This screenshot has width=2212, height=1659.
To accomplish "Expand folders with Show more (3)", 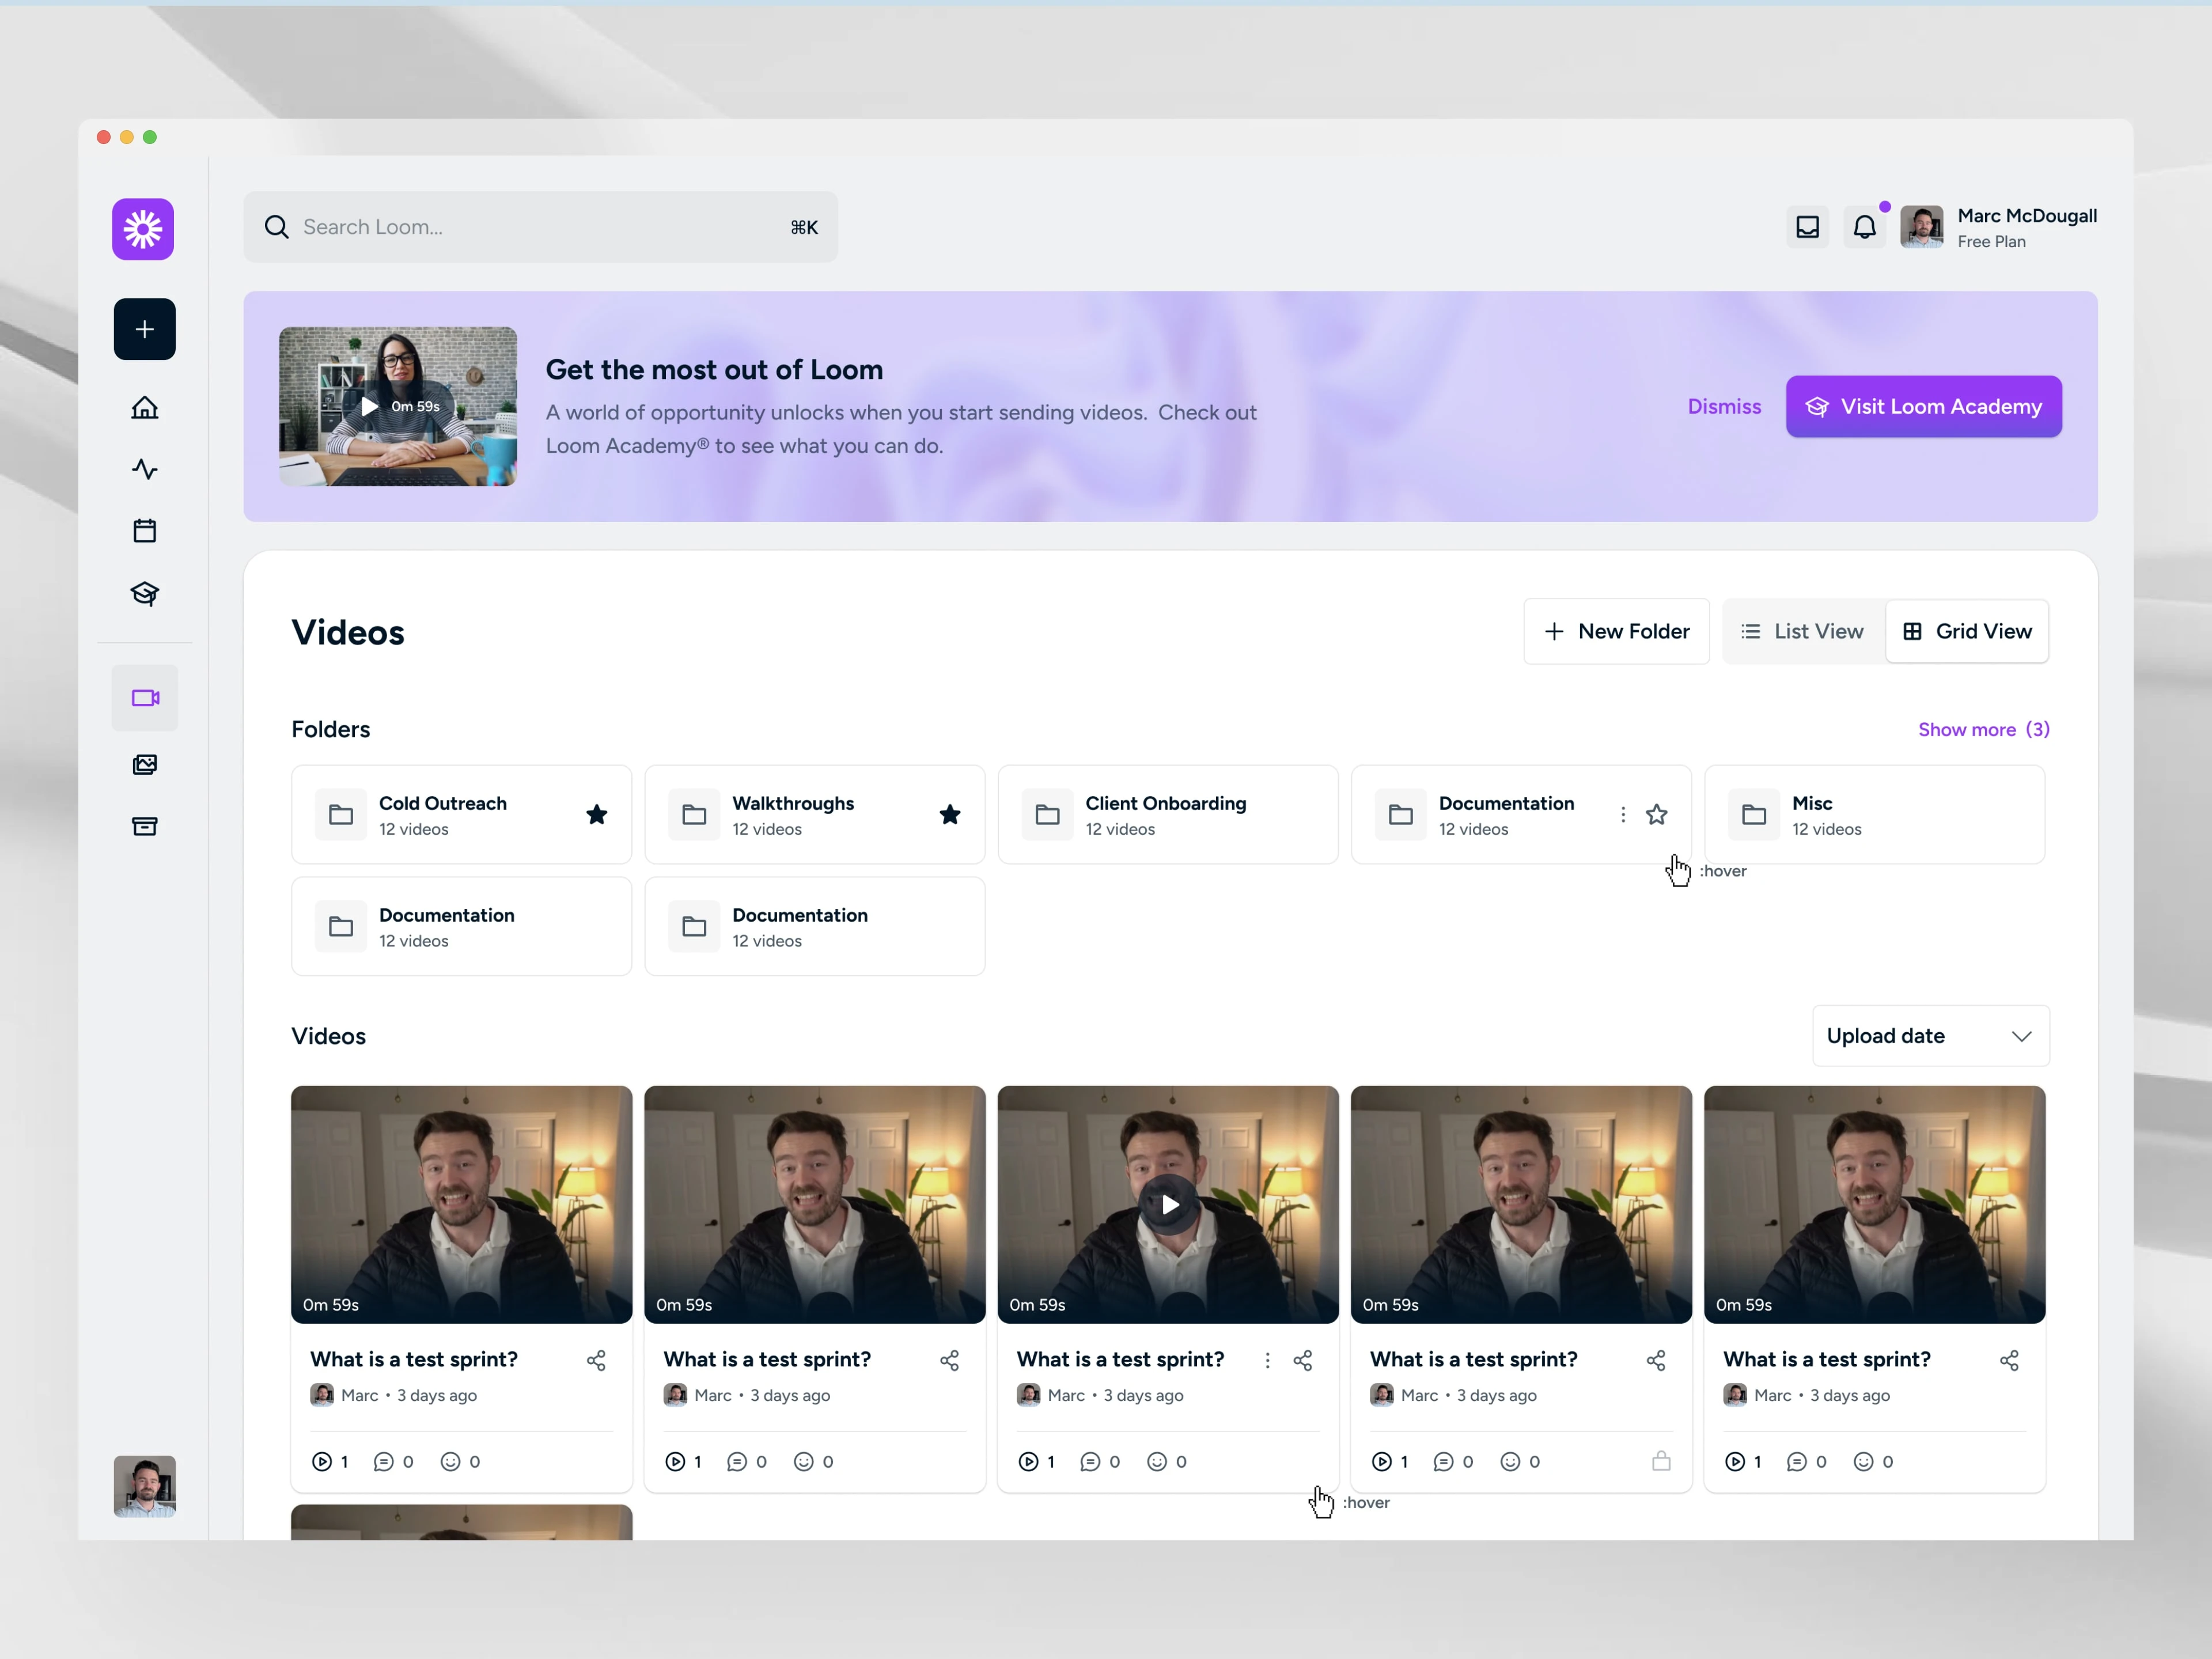I will (1983, 729).
